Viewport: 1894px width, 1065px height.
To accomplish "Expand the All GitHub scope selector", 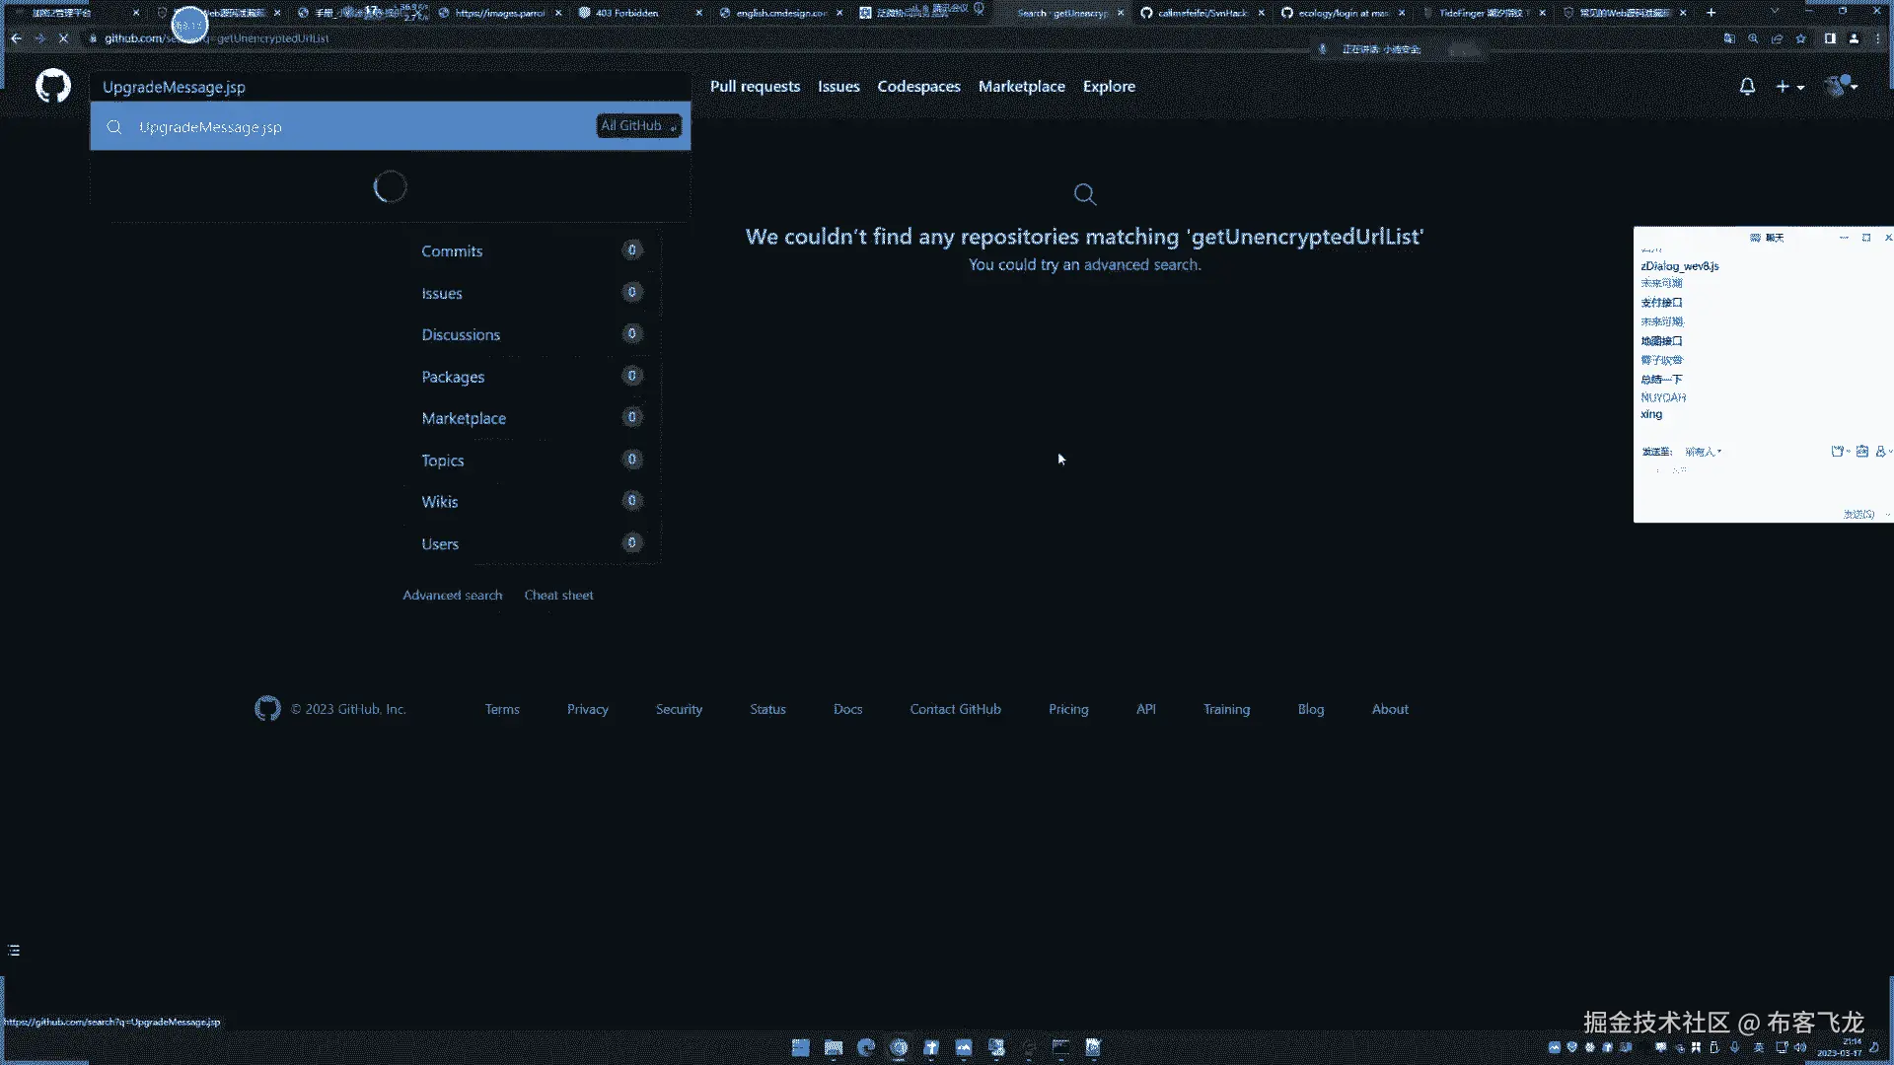I will 638,126.
